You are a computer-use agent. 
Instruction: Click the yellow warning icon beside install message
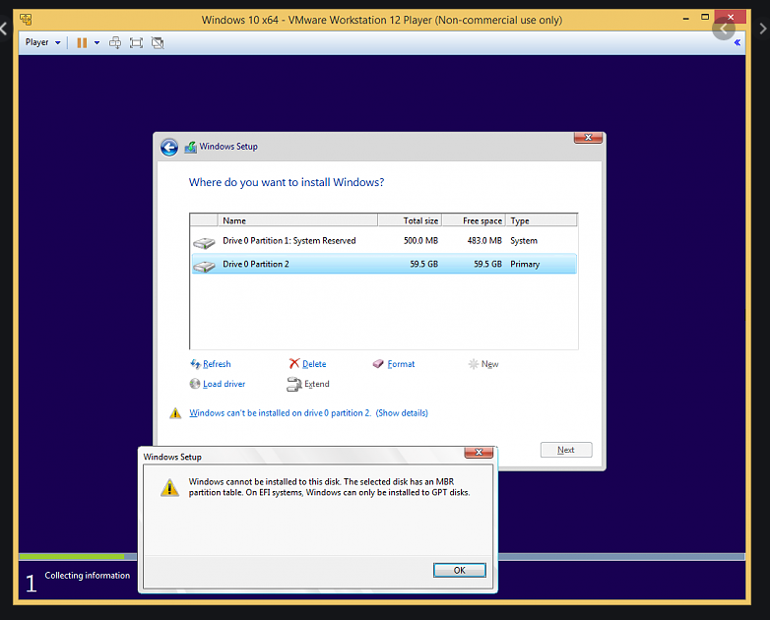175,413
